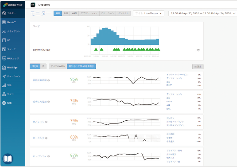The image size is (237, 167).
Task: Click the インターネットサービス classifier link
Action: (177, 75)
